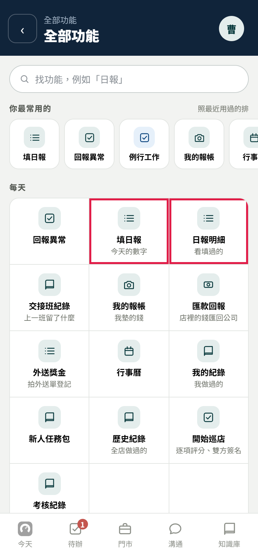Open 行事曆 calendar tile
This screenshot has width=258, height=560.
pyautogui.click(x=129, y=364)
